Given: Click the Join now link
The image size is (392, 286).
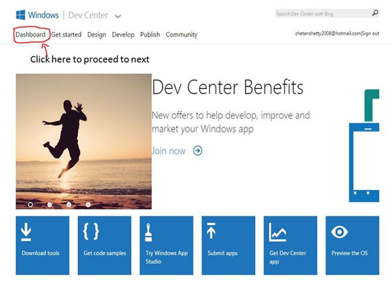Looking at the screenshot, I should pos(169,151).
